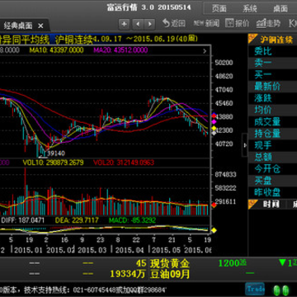Open the 系统 menu

coord(250,8)
